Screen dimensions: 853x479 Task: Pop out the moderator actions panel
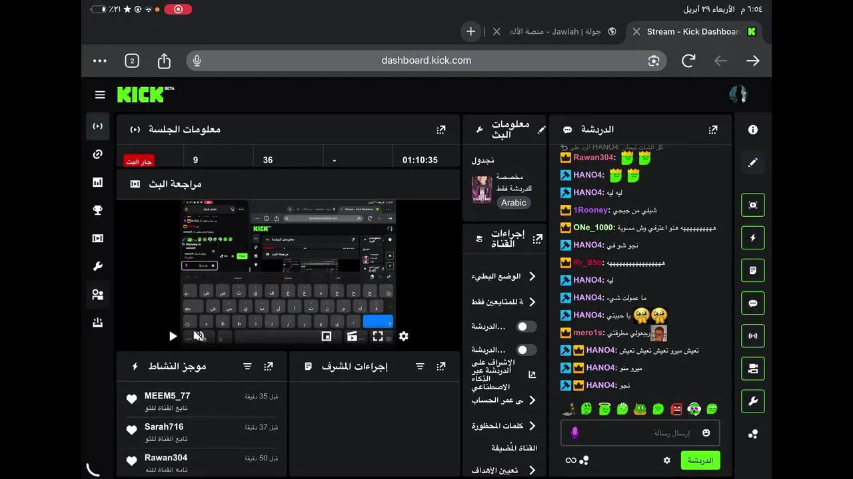pos(440,367)
